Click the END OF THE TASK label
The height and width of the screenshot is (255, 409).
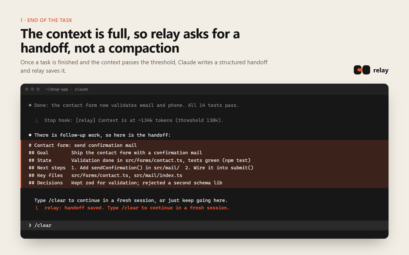46,20
